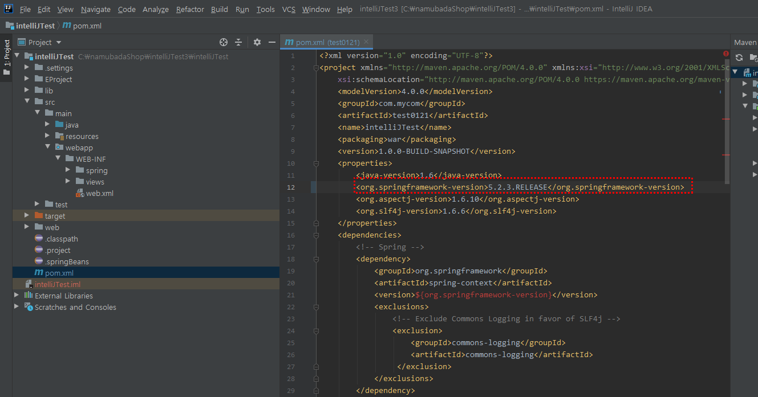
Task: Click the orange target folder icon
Action: tap(39, 216)
